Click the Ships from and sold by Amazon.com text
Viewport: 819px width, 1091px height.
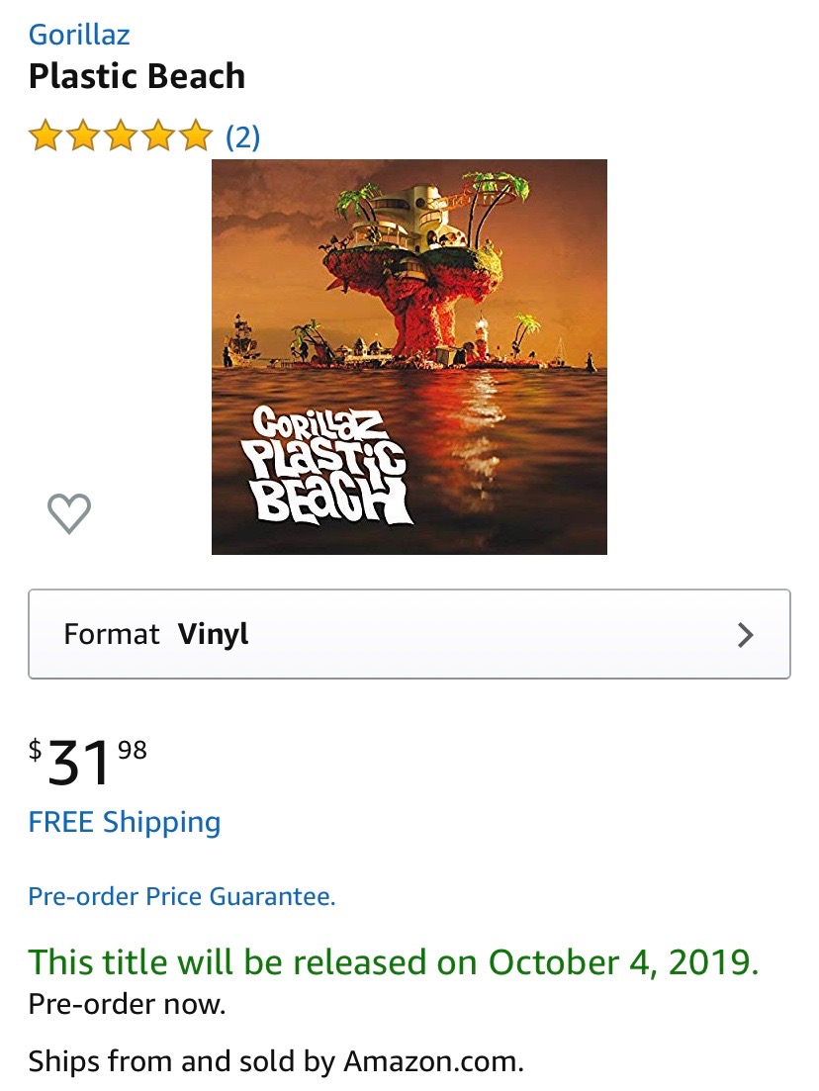[276, 1061]
